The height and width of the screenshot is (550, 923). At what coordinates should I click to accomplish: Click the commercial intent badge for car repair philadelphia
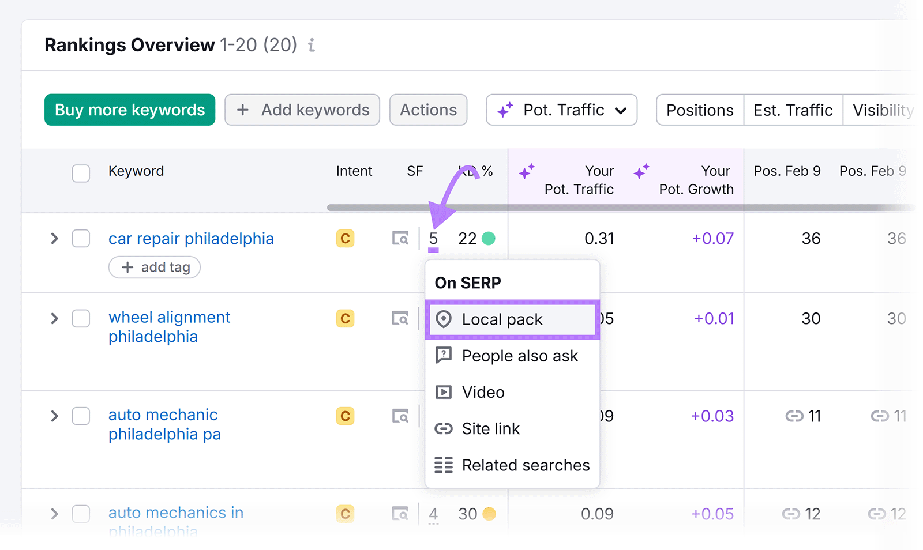coord(344,238)
